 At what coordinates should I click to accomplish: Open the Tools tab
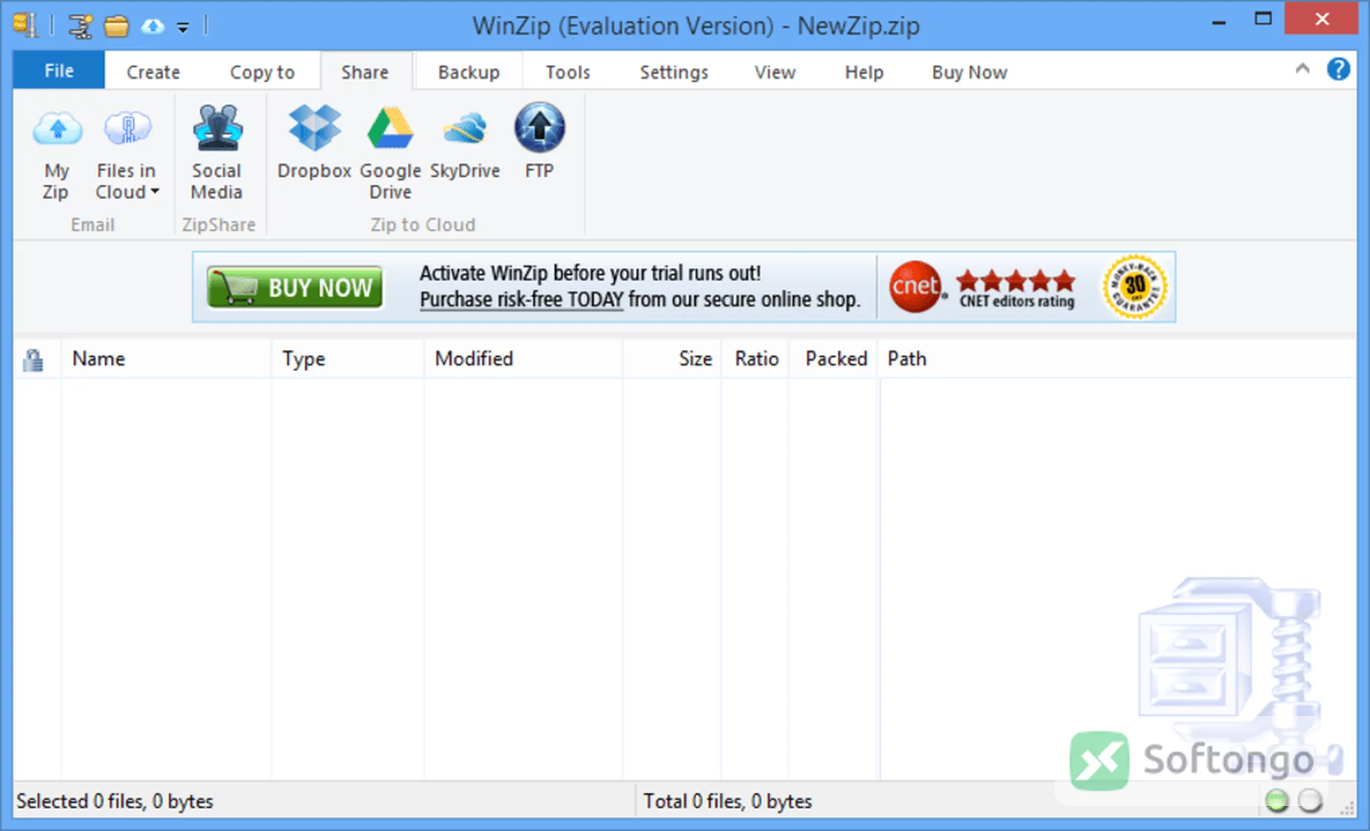pos(568,72)
